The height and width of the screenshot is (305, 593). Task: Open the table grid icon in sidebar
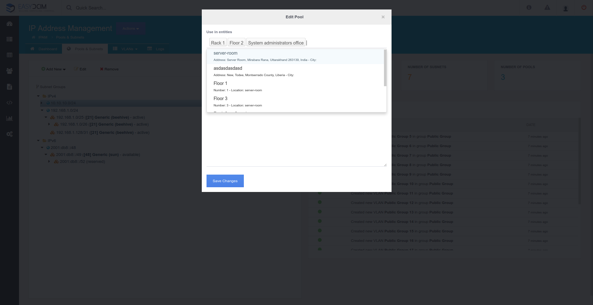point(9,55)
